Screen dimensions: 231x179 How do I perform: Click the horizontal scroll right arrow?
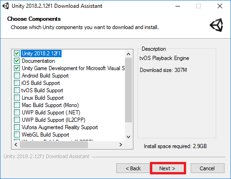121,145
